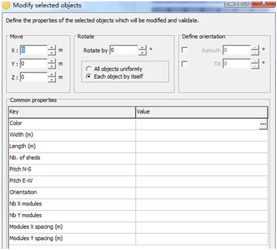
Task: Click the Move Z input field
Action: point(34,77)
